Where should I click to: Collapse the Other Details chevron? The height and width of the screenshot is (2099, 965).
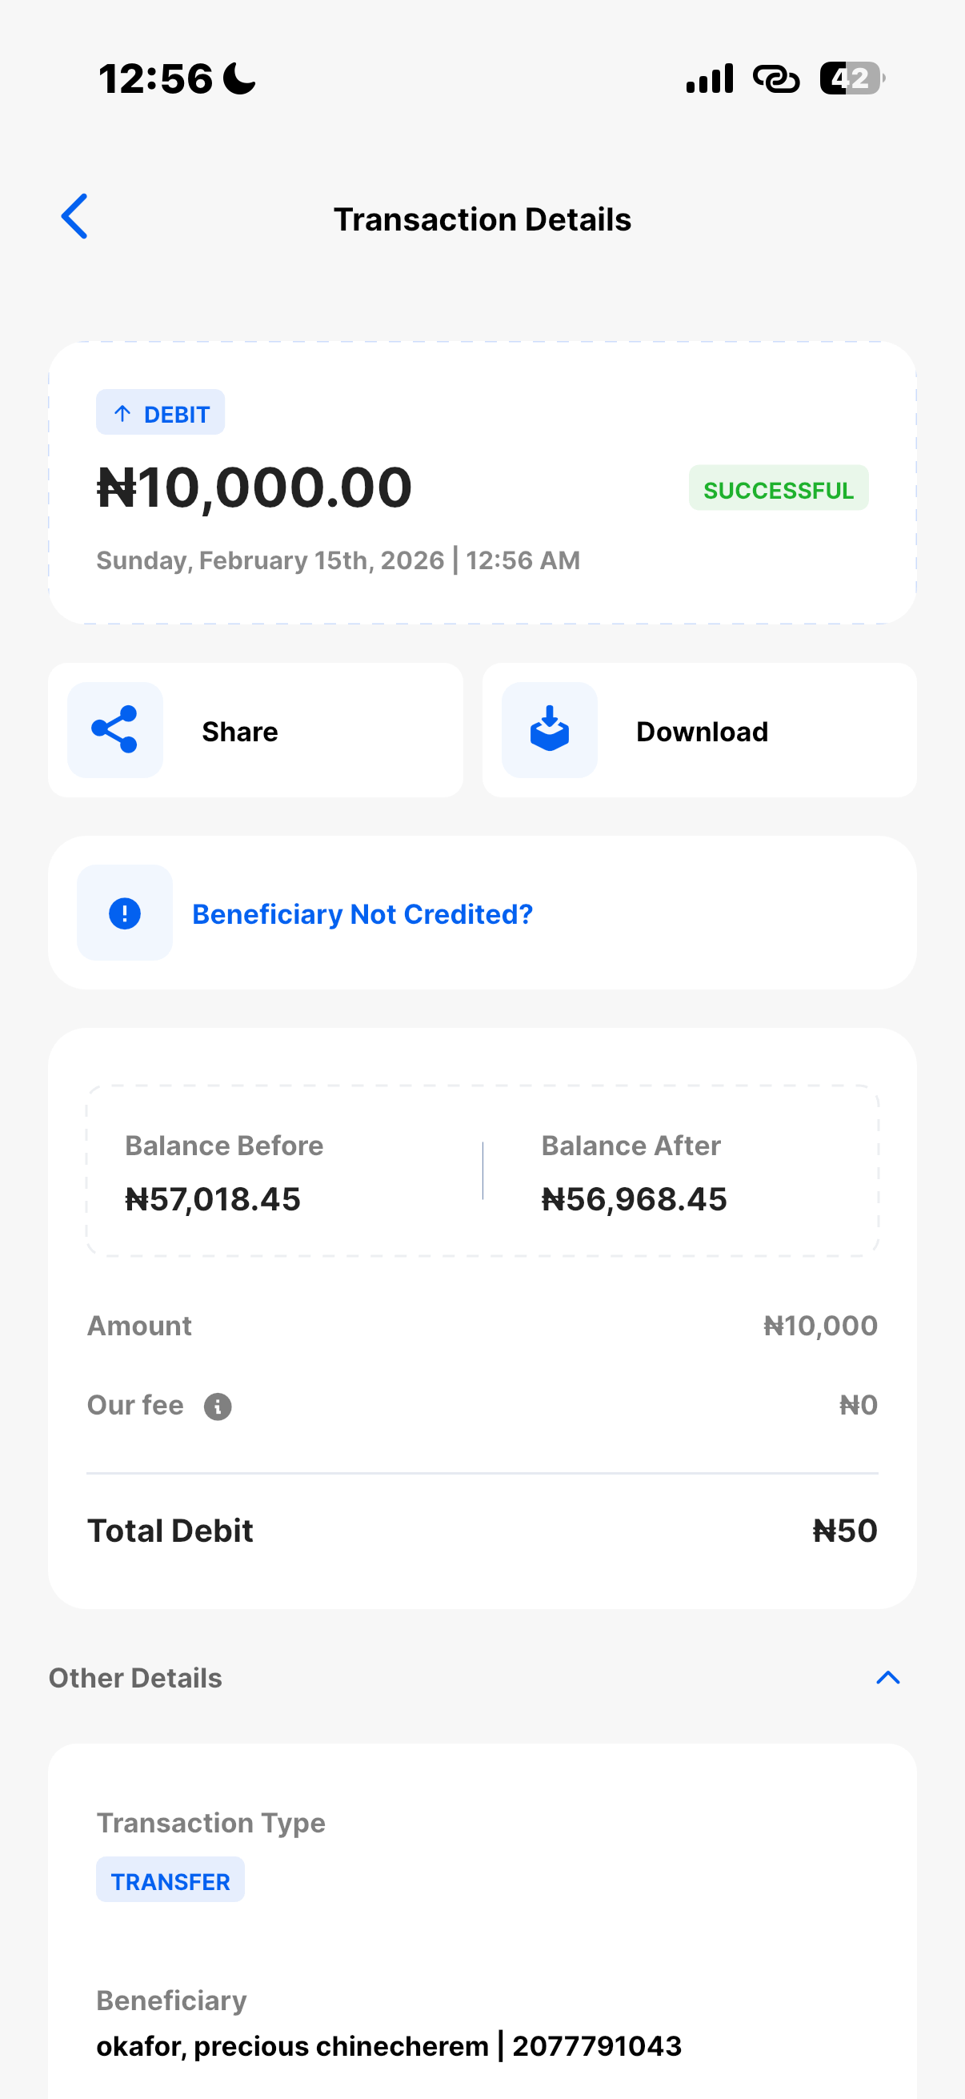click(x=887, y=1678)
